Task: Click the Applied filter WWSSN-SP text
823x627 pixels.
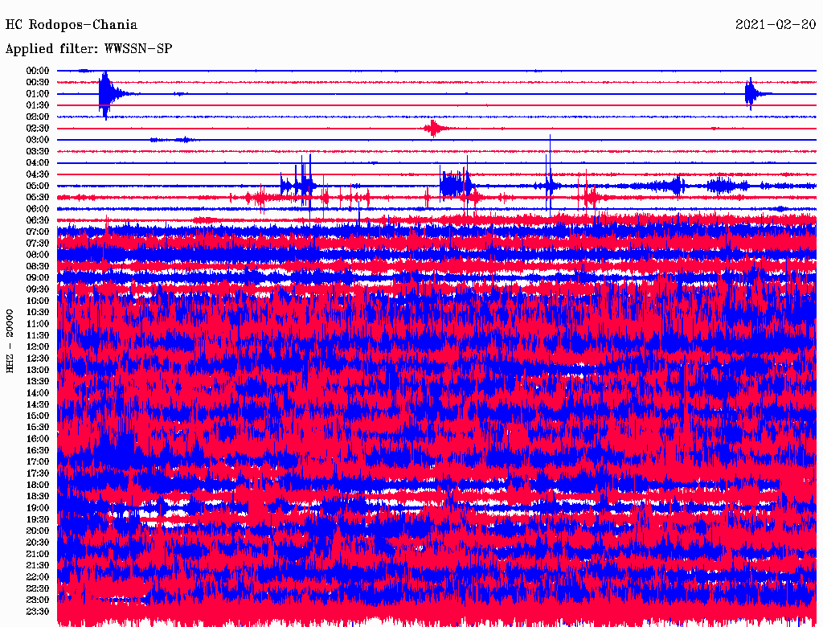Action: coord(88,48)
